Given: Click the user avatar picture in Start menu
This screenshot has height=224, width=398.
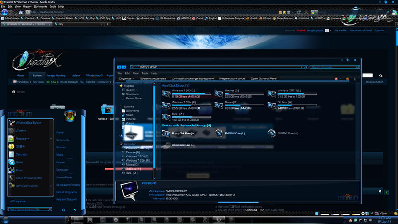Looking at the screenshot, I should [70, 116].
